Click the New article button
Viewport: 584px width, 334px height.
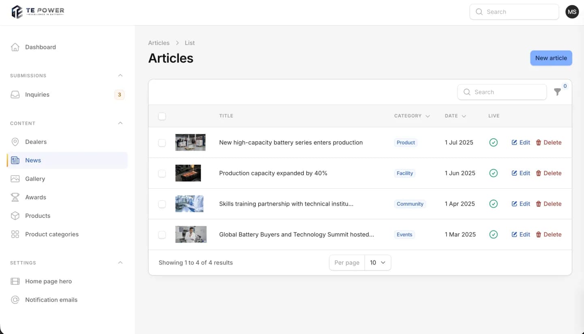(551, 58)
